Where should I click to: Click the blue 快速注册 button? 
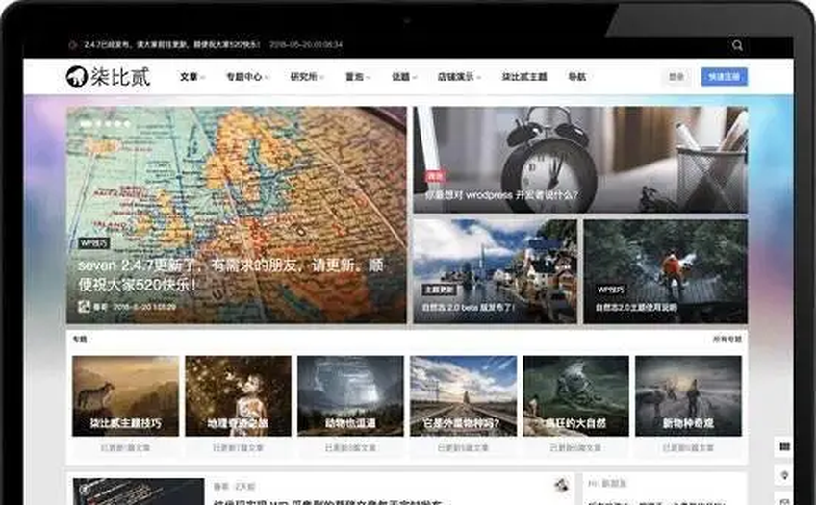click(x=724, y=77)
